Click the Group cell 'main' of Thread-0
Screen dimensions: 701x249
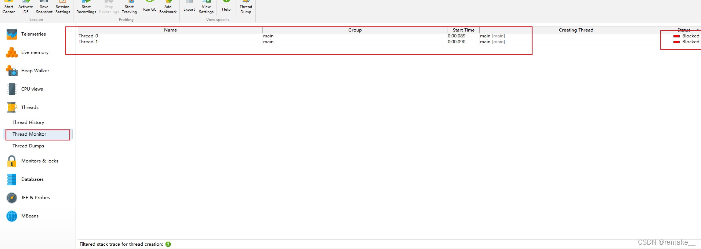coord(268,36)
